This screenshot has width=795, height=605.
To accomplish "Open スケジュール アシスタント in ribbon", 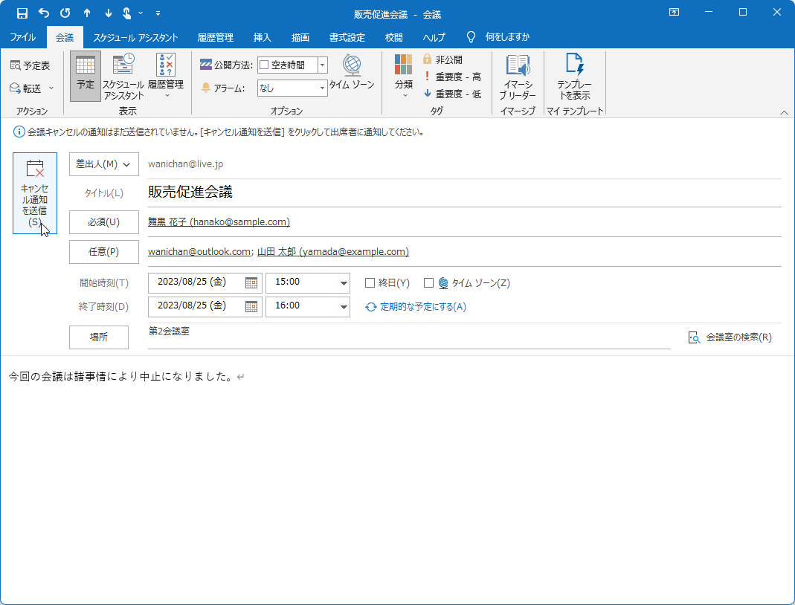I will (123, 76).
